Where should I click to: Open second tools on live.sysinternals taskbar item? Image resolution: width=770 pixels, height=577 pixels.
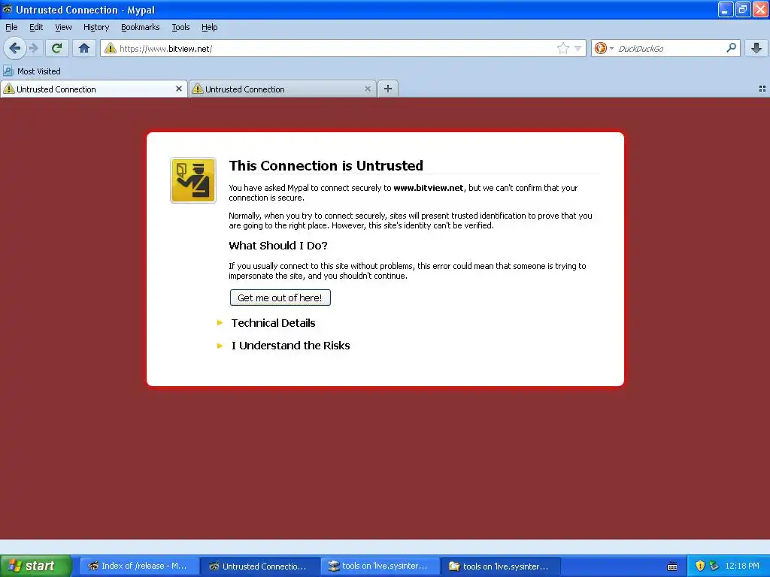click(502, 566)
